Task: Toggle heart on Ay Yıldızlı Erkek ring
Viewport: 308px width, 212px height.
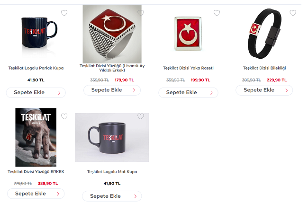Action: [140, 13]
